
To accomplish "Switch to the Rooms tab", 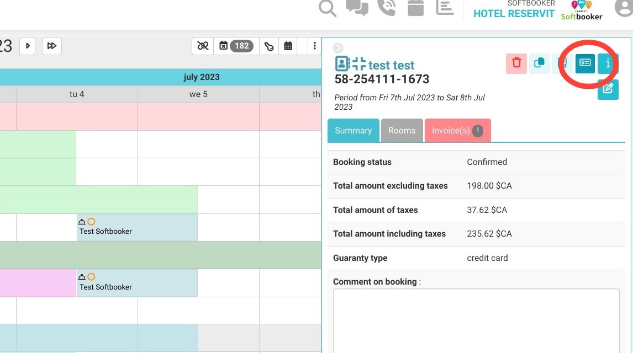I will [x=402, y=131].
